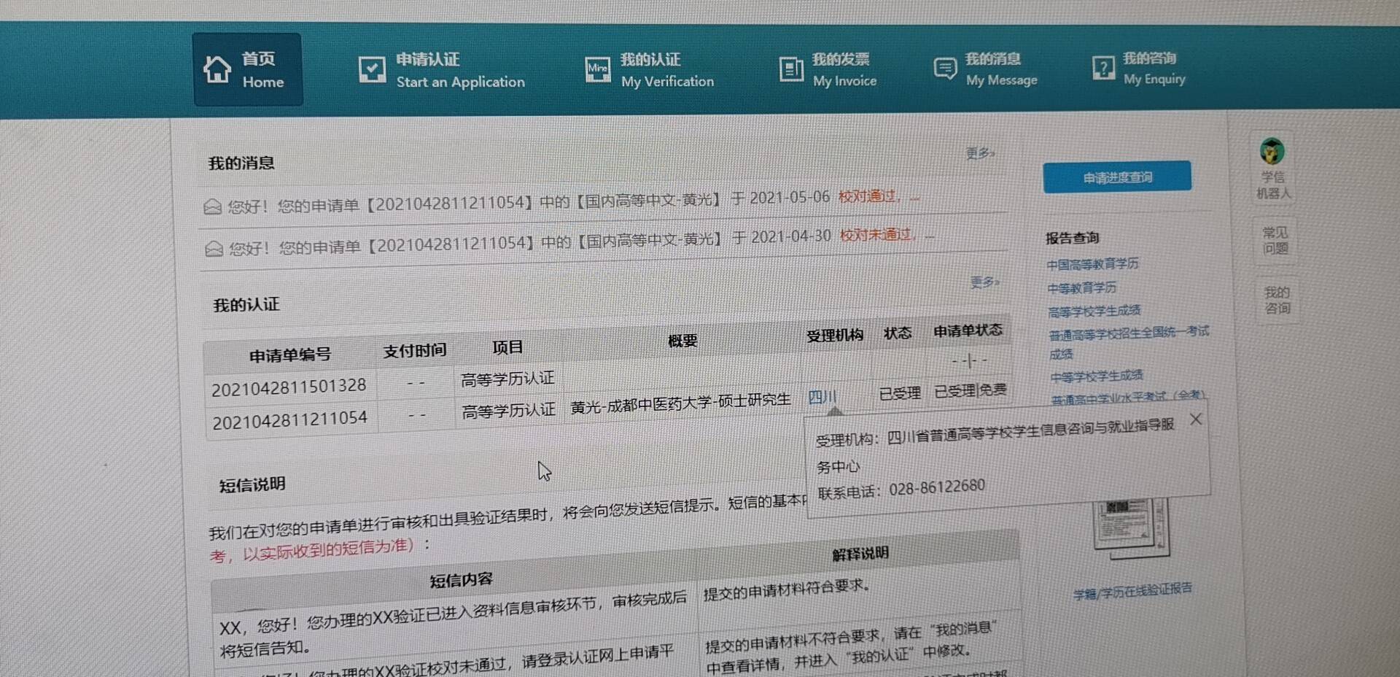
Task: Select the 常见问题 sidebar item
Action: pos(1275,241)
